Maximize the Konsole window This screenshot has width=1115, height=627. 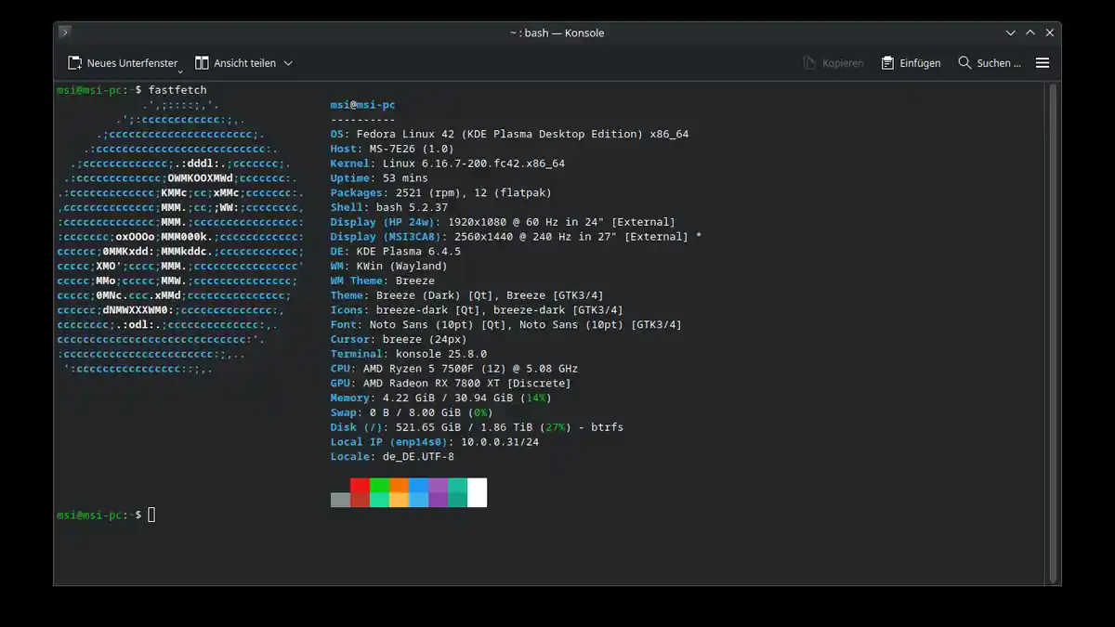[x=1030, y=33]
